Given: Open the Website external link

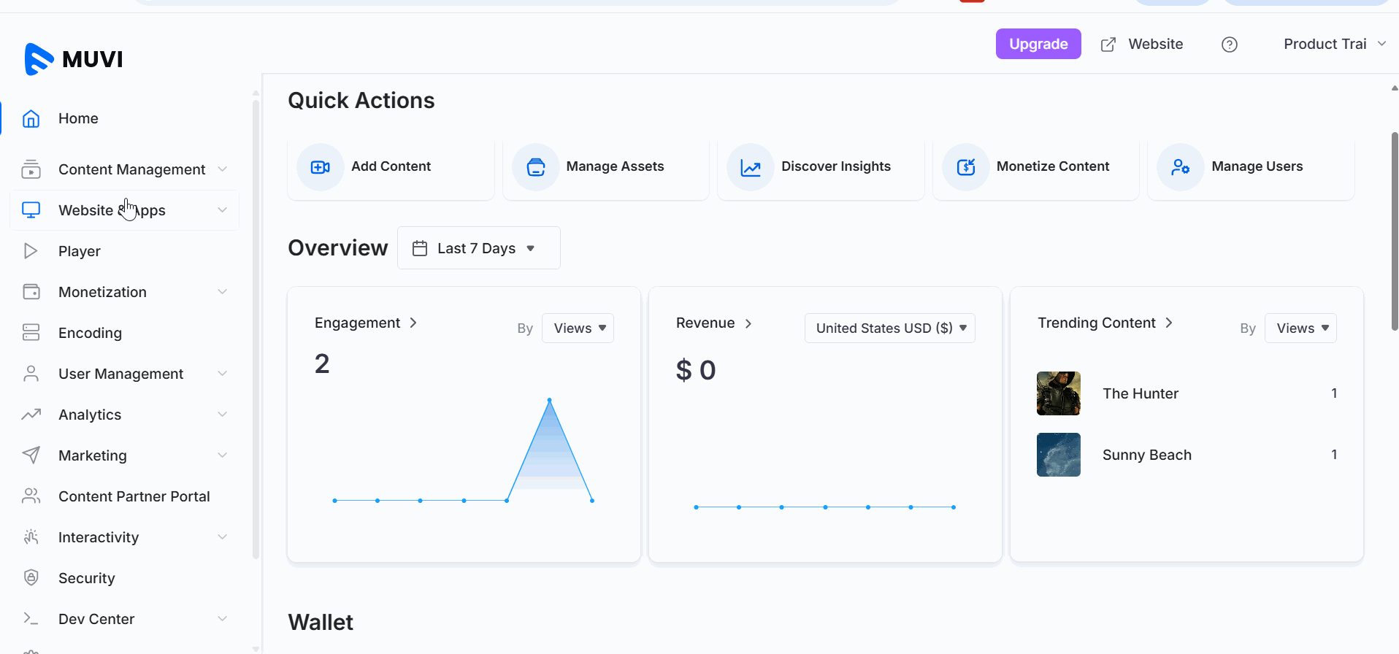Looking at the screenshot, I should click(x=1142, y=45).
